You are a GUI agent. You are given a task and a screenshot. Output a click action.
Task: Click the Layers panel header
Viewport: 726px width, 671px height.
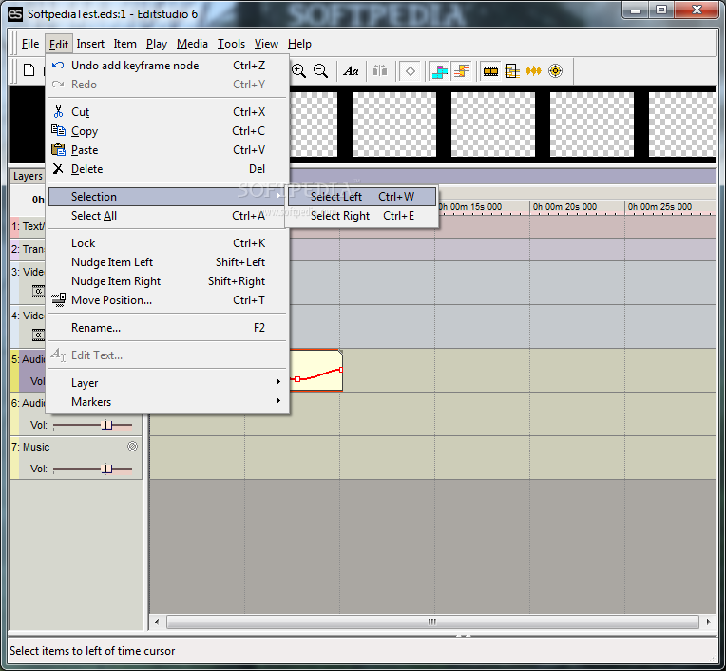[28, 176]
